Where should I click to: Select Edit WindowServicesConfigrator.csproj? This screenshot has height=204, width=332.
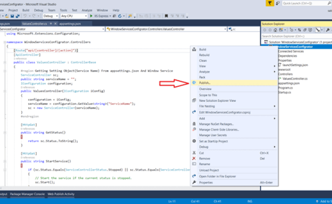point(234,112)
